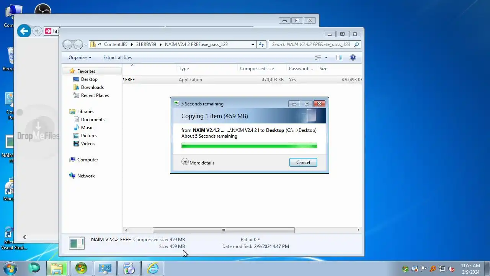Viewport: 490px width, 276px height.
Task: Click the pink site favicon in the browser address bar
Action: [x=48, y=31]
